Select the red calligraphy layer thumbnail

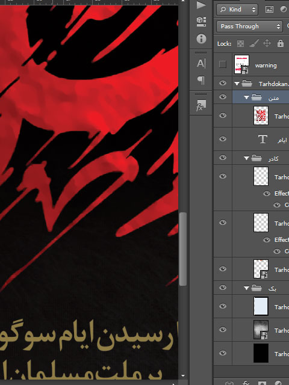pos(261,115)
